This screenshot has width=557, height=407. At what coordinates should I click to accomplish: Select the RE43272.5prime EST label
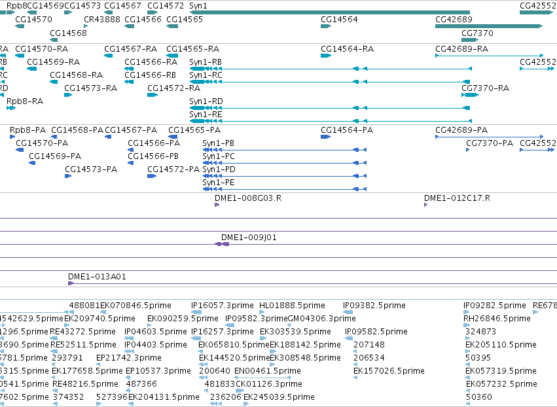click(82, 332)
